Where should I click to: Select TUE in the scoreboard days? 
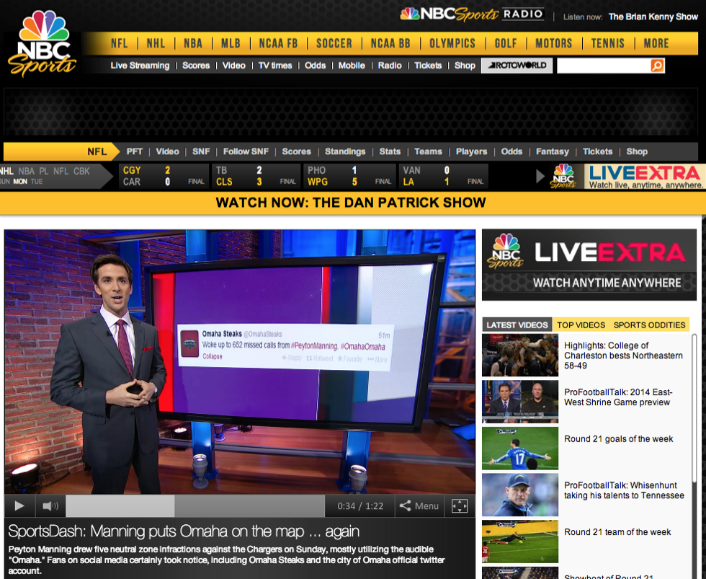click(x=37, y=182)
